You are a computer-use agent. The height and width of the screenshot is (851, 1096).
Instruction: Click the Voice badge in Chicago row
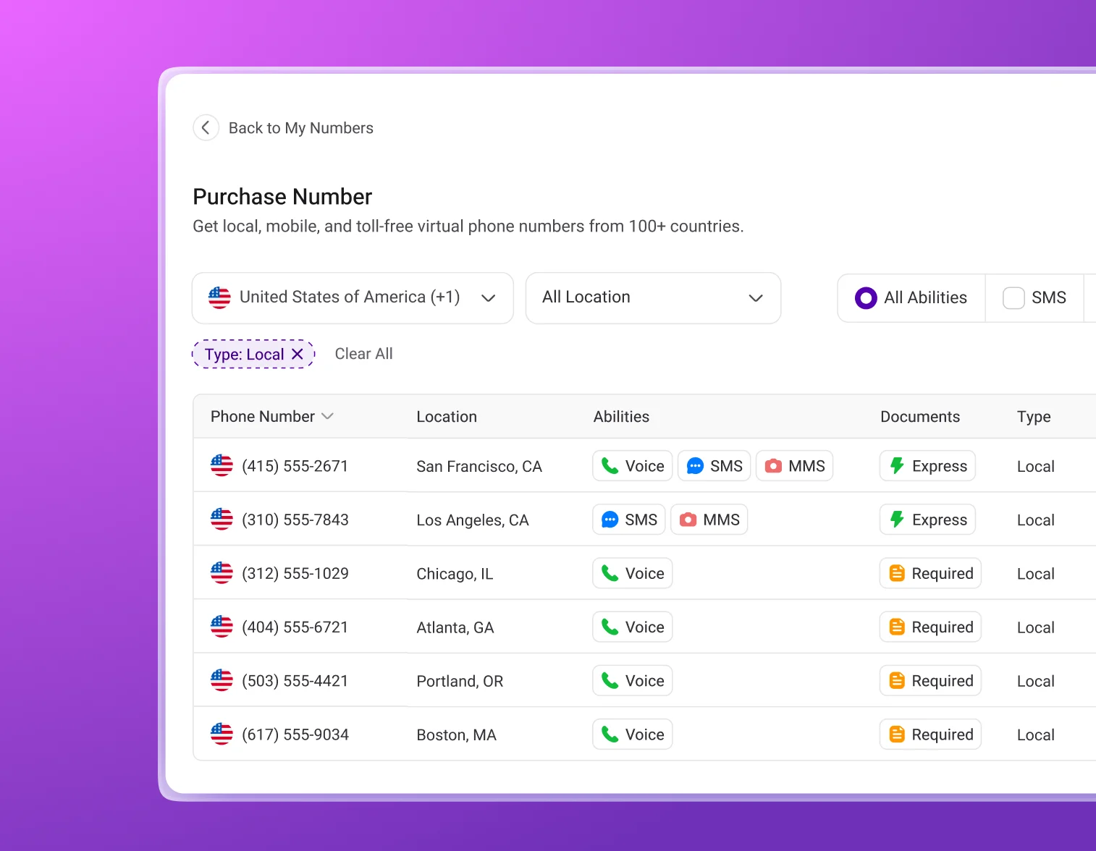coord(633,573)
